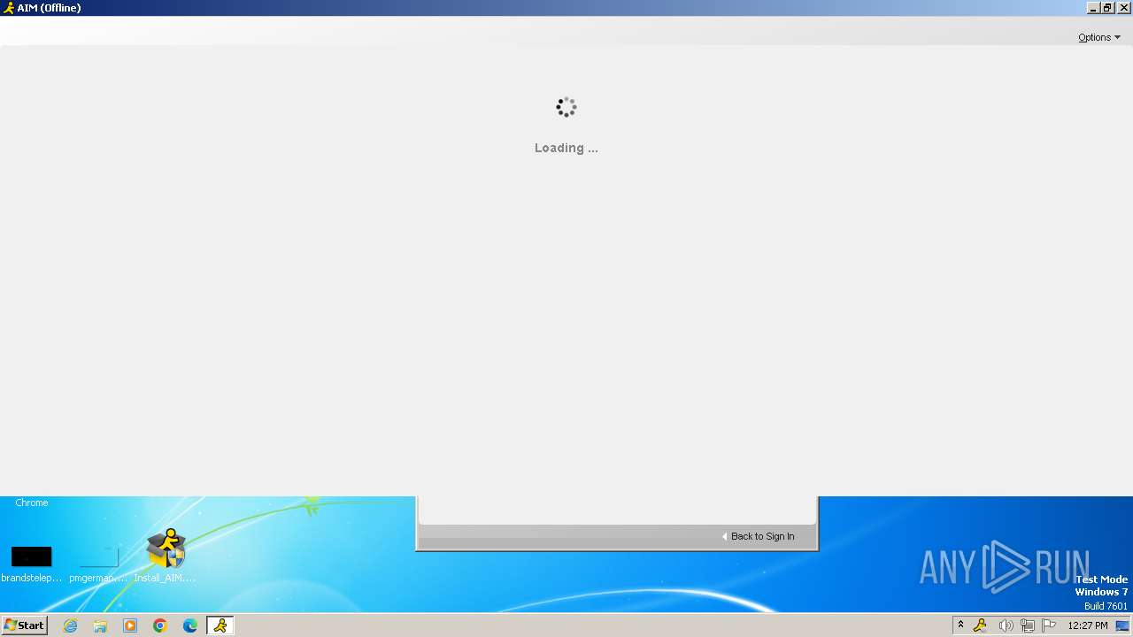This screenshot has height=637, width=1133.
Task: Show hidden system tray icons
Action: click(x=960, y=625)
